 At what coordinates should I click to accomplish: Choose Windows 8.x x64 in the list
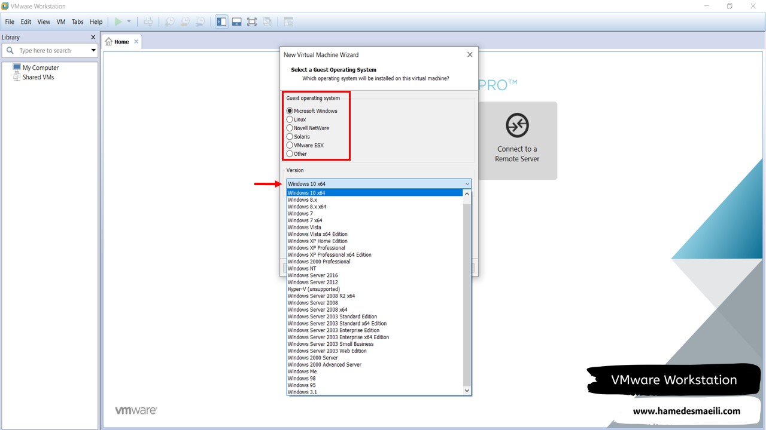coord(375,207)
